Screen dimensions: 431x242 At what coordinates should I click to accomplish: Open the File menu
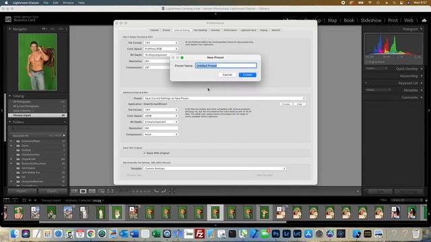coord(46,3)
